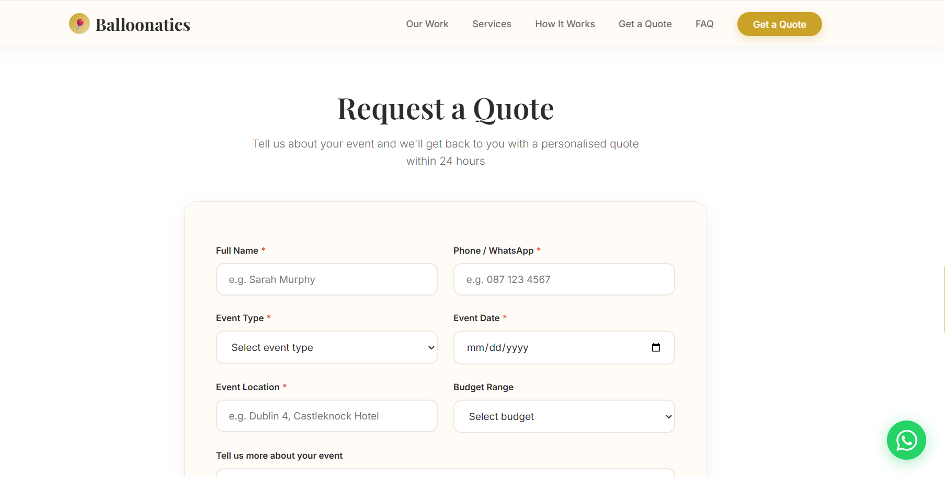Click 'Tell us more about your event' label

coord(279,456)
